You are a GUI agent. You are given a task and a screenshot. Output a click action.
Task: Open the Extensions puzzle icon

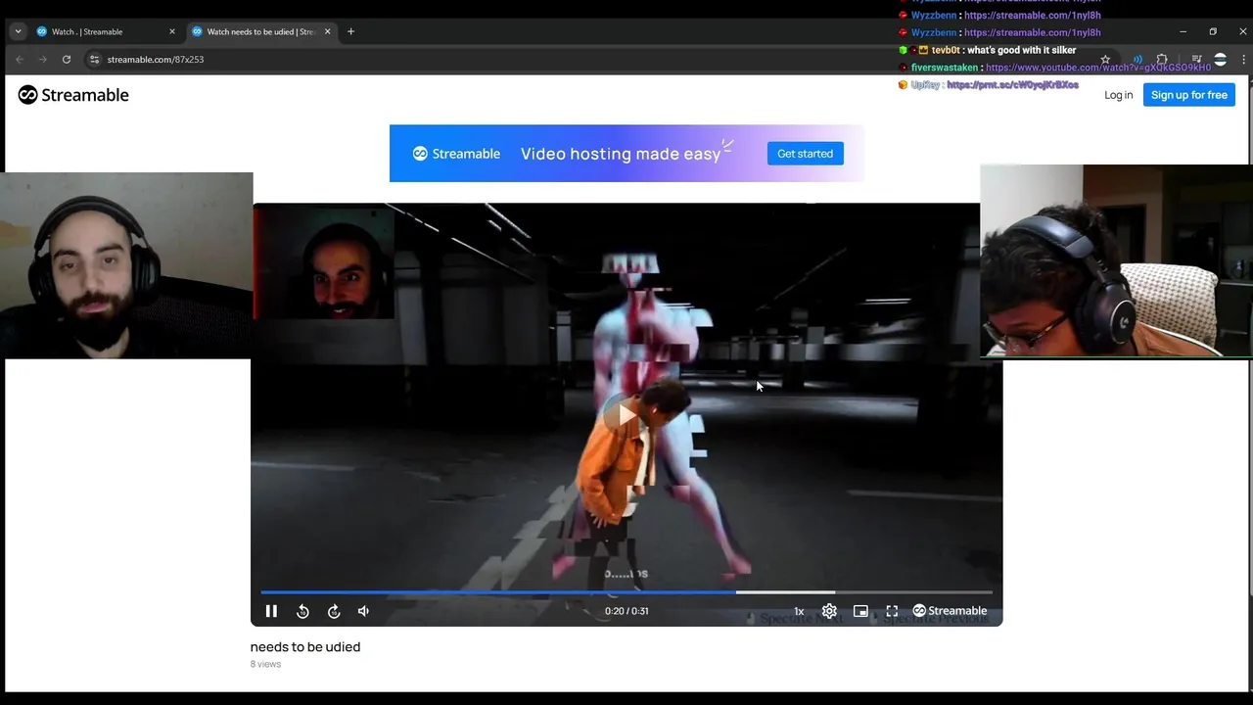pos(1162,60)
